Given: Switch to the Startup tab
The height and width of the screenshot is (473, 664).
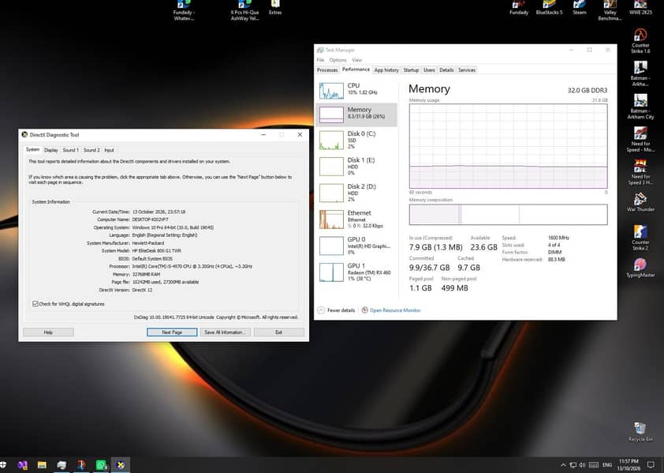Looking at the screenshot, I should 411,70.
